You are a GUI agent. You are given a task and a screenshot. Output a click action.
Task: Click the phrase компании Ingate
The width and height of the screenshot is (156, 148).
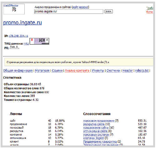tap(93, 138)
